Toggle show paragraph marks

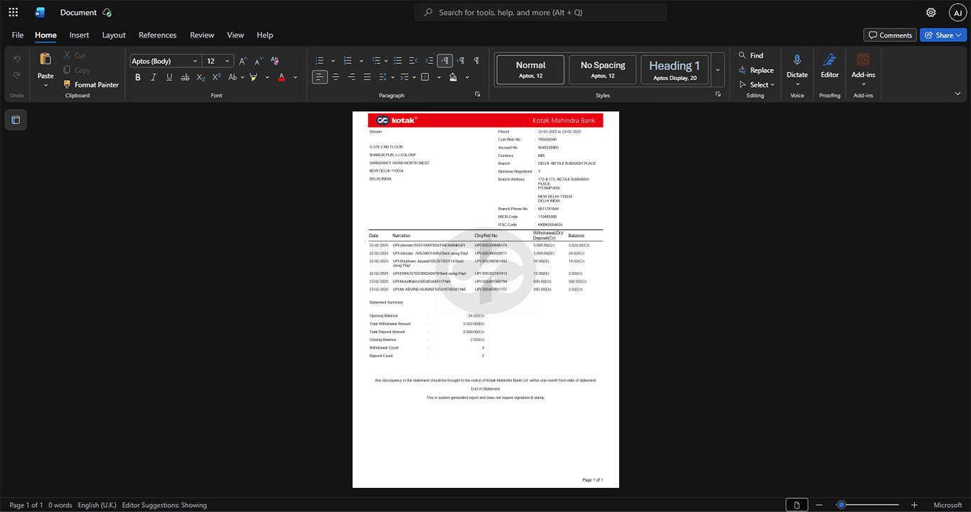point(476,61)
